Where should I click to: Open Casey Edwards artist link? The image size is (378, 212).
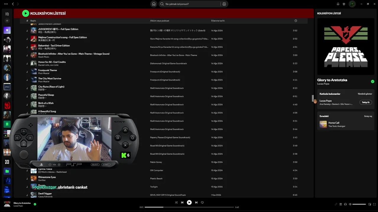click(45, 197)
